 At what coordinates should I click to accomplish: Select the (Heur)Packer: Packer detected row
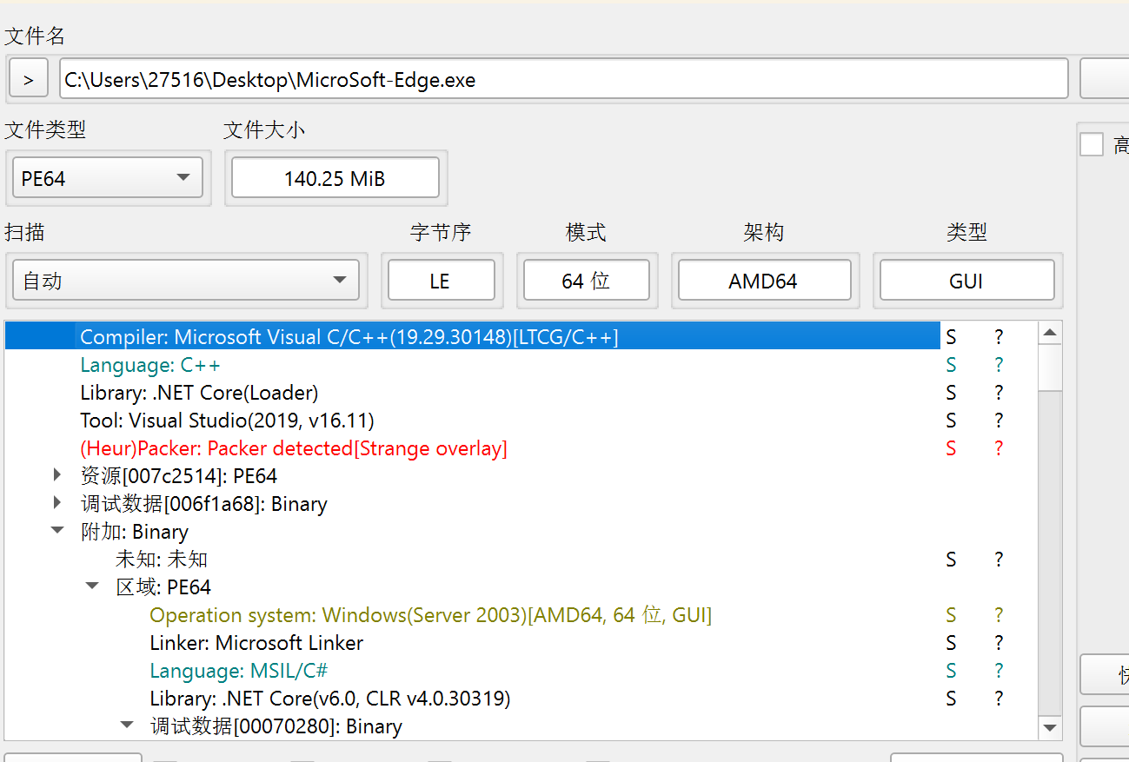[294, 448]
